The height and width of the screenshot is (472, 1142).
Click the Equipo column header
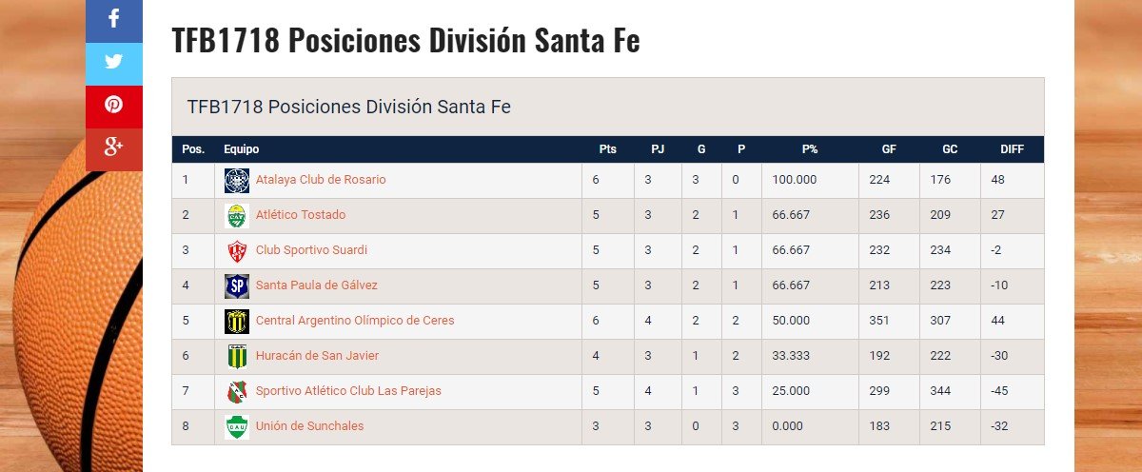click(241, 149)
